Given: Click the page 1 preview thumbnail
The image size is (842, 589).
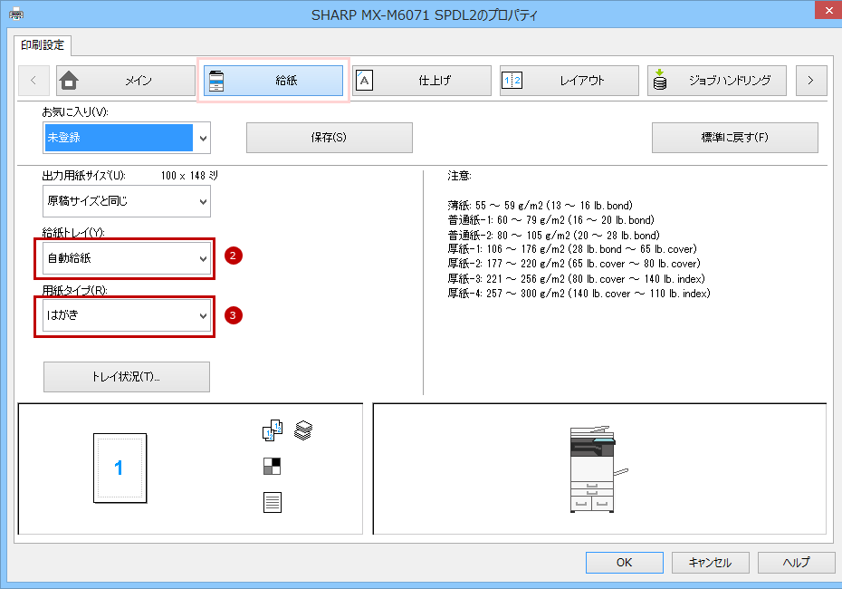Looking at the screenshot, I should click(120, 468).
